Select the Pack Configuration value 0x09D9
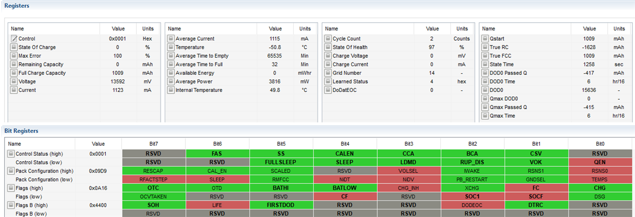 (98, 171)
